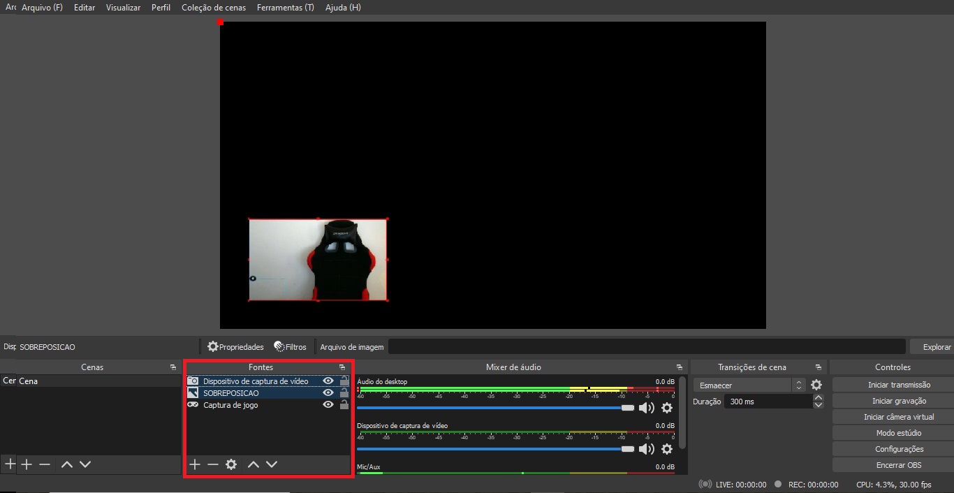The width and height of the screenshot is (954, 493).
Task: Increase the Duração value with stepper
Action: (x=819, y=398)
